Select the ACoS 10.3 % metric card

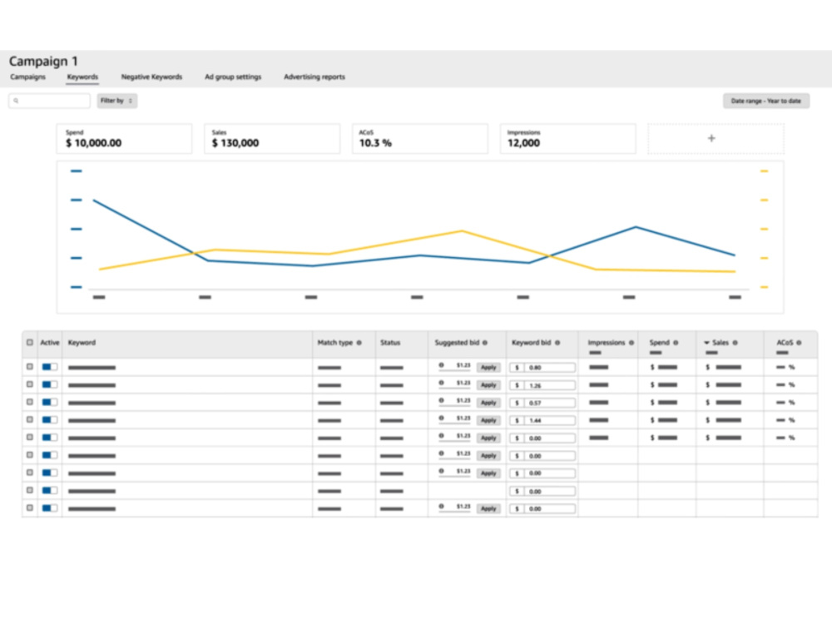click(419, 139)
